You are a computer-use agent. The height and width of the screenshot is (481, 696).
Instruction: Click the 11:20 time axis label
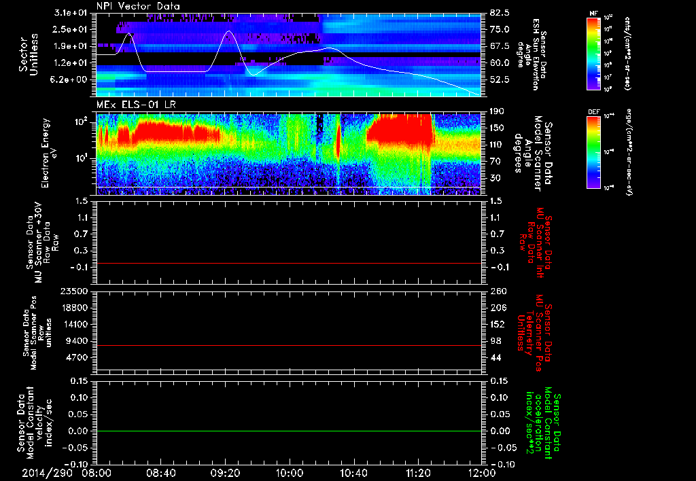click(x=418, y=474)
